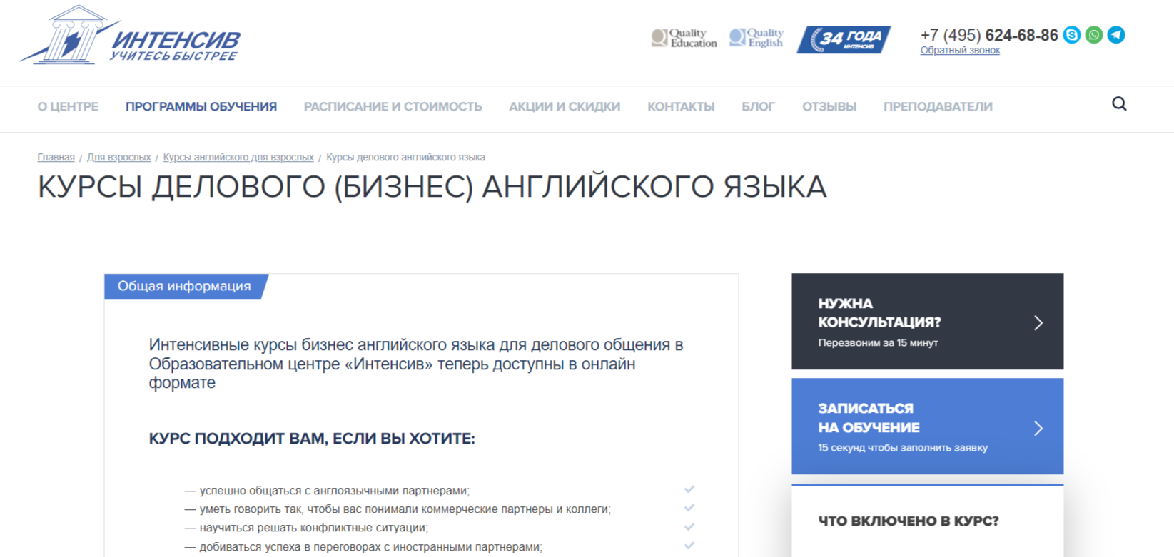
Task: Contact via WhatsApp icon
Action: 1093,34
